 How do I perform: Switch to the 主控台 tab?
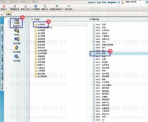tap(9, 14)
